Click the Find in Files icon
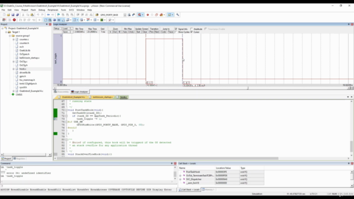Viewport: 354px width, 199px height. click(97, 15)
